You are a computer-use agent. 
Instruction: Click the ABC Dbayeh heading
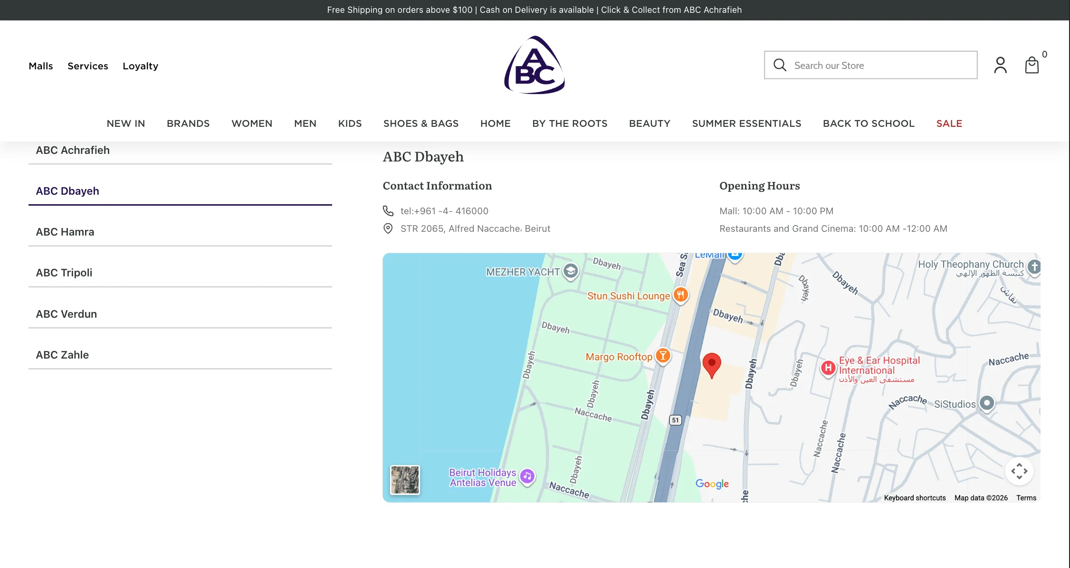(x=423, y=157)
